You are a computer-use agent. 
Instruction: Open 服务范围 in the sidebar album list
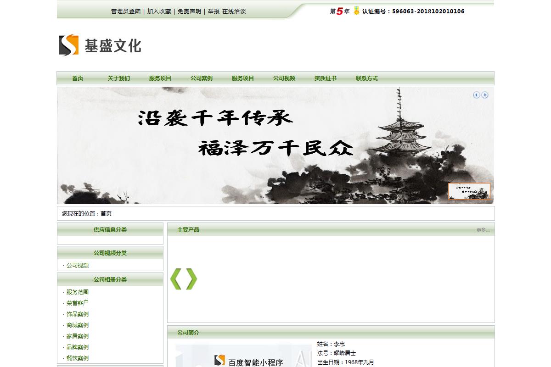click(x=78, y=292)
